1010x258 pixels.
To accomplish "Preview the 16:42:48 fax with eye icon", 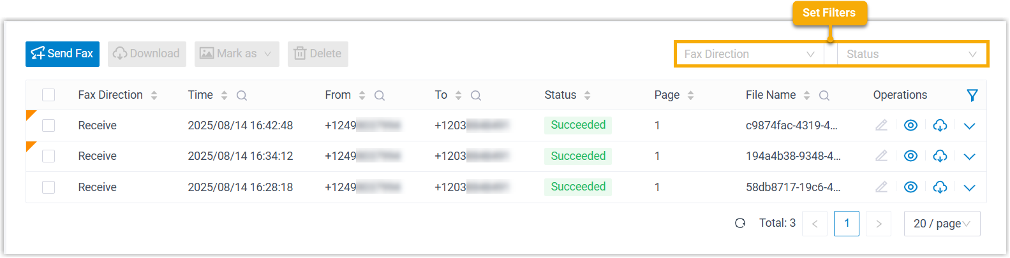I will (910, 125).
